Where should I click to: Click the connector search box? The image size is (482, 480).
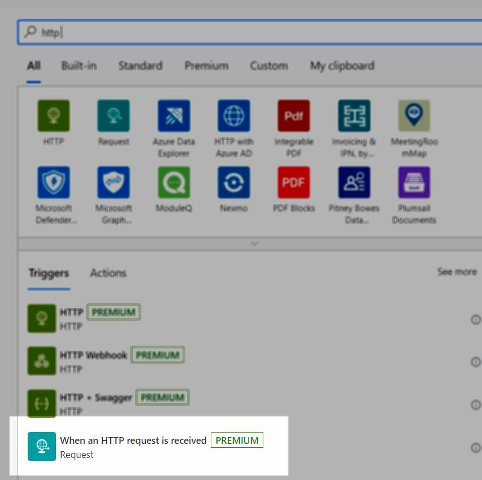tap(249, 33)
